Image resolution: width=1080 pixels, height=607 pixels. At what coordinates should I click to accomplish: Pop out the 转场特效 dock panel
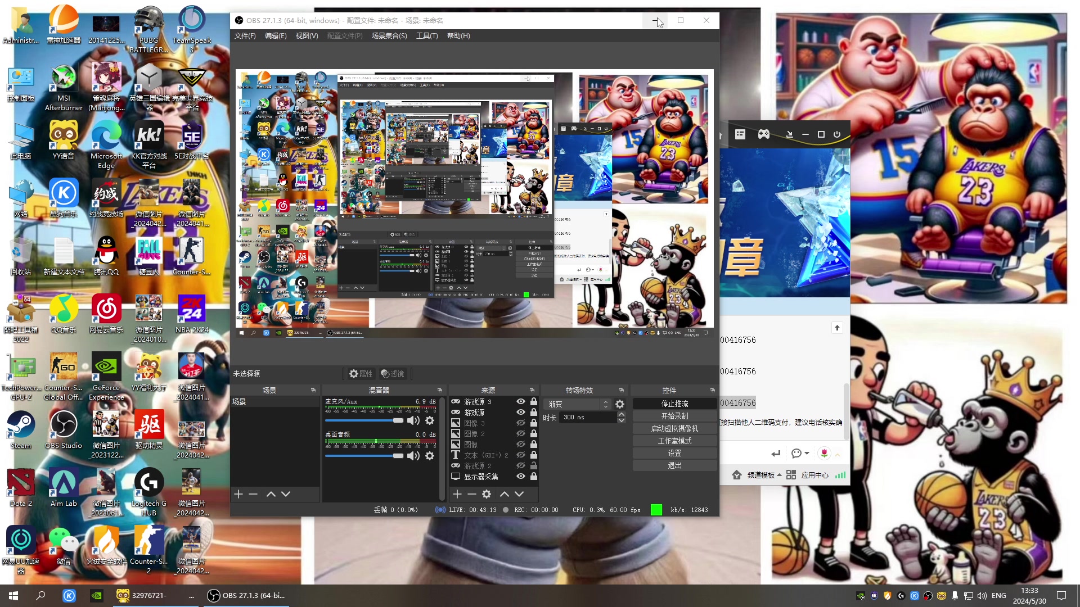coord(622,390)
